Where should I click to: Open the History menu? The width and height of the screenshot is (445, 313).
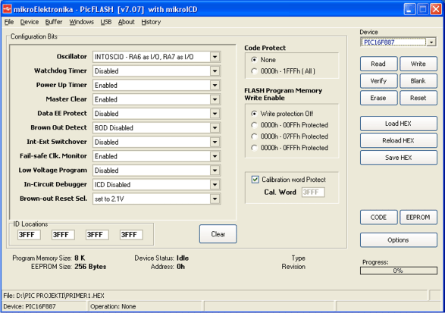[151, 22]
